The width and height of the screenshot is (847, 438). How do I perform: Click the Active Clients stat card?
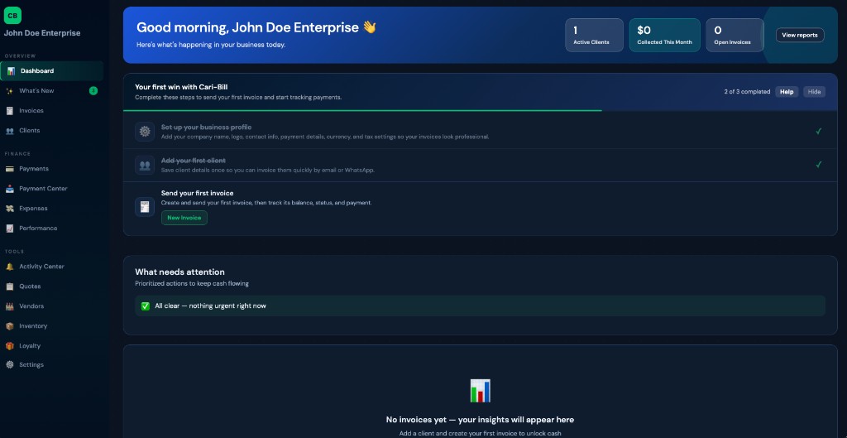594,35
